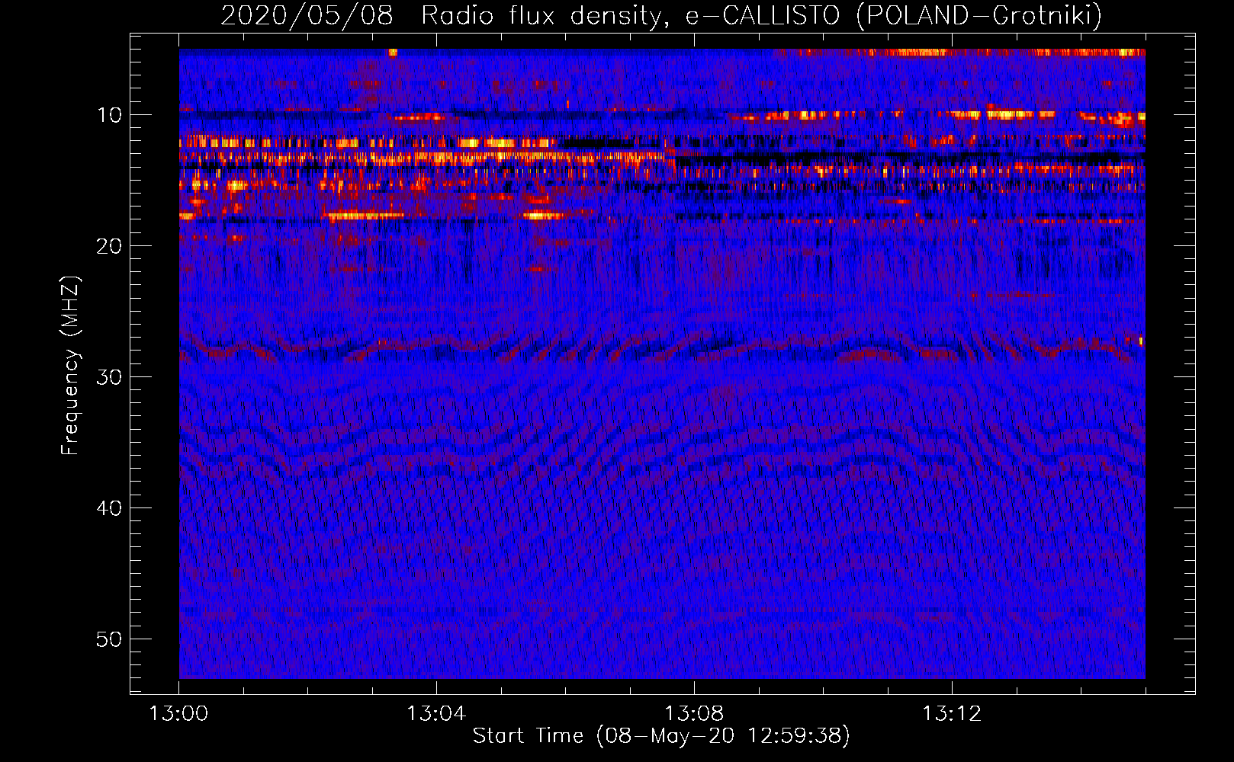Click the 'Frequency (MHZ)' axis label
Viewport: 1234px width, 762px height.
click(x=69, y=365)
